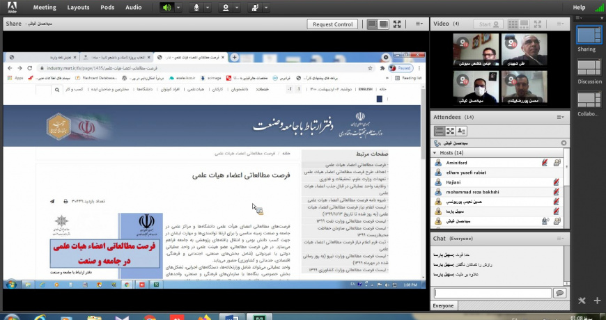Image resolution: width=606 pixels, height=320 pixels.
Task: Click the shared browser's back arrow
Action: 10,68
